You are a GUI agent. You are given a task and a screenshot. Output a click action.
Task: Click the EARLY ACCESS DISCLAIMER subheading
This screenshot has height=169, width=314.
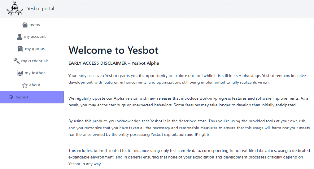coord(114,63)
